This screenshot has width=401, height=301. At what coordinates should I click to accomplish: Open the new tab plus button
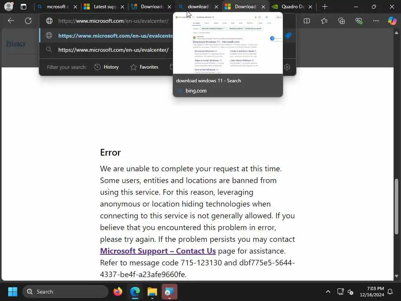tap(325, 7)
